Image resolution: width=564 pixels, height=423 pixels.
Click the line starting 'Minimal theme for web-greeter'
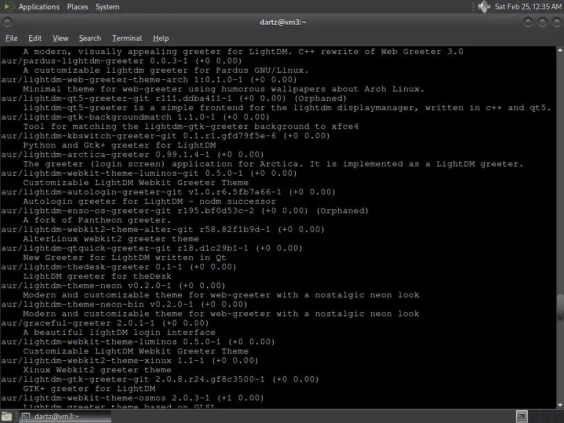224,89
